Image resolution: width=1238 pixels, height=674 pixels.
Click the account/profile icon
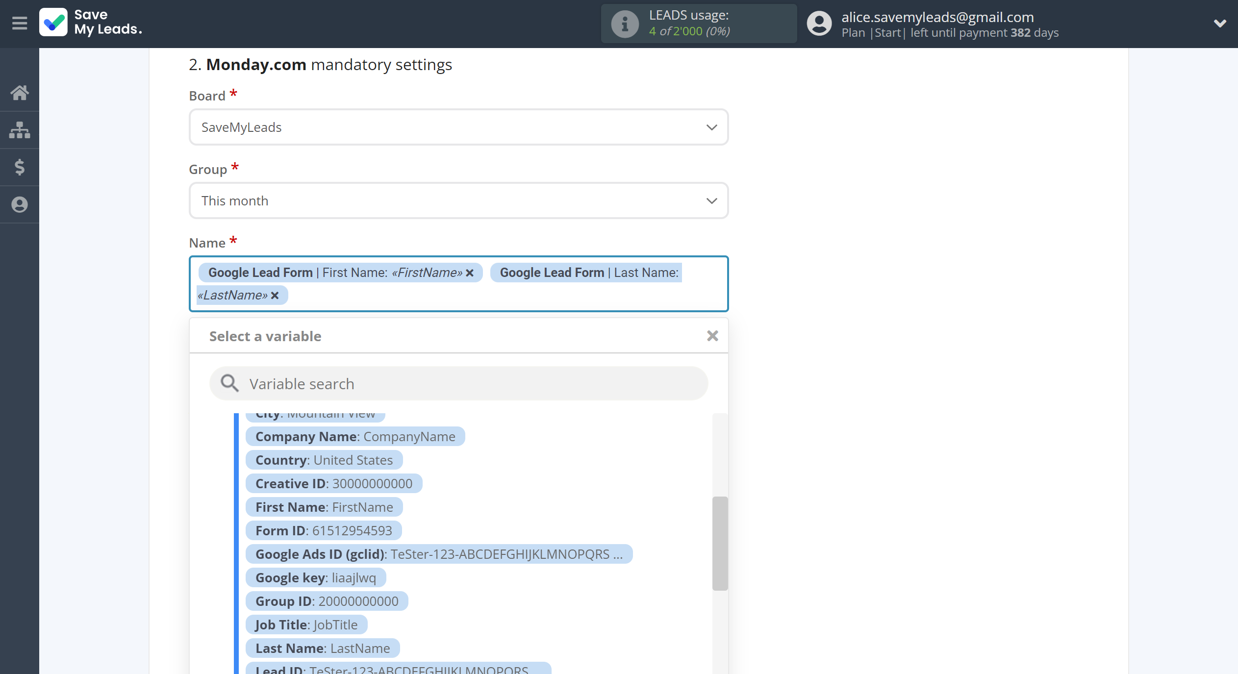(818, 23)
